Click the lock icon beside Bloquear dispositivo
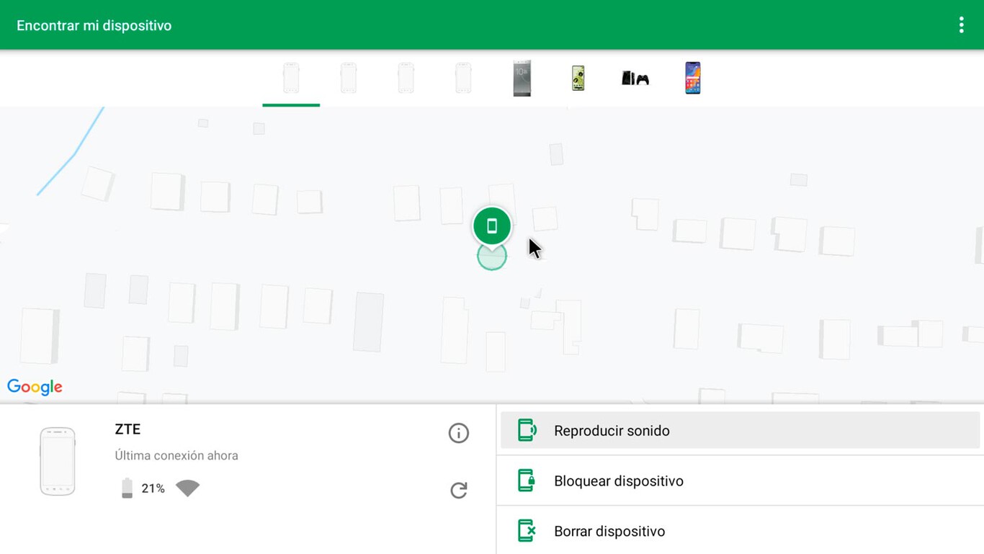 point(525,481)
